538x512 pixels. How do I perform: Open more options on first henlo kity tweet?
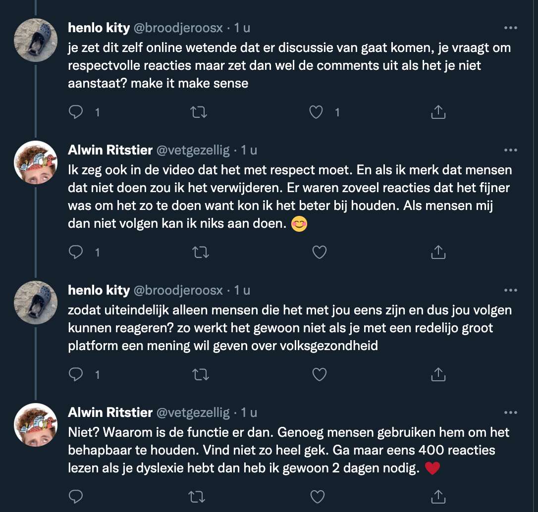511,28
